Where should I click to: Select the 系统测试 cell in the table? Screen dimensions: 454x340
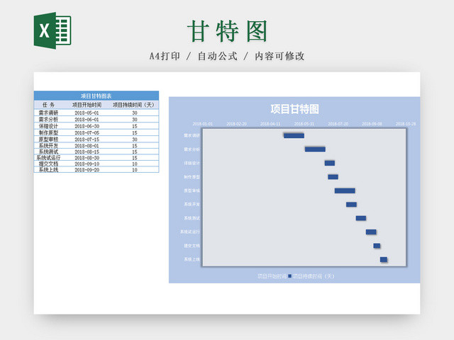[48, 152]
